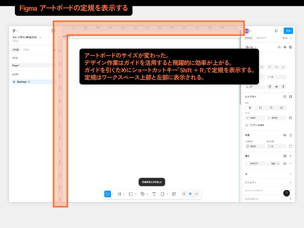The image size is (304, 228).
Task: Click the rotate 90 degrees icon
Action: point(270,87)
